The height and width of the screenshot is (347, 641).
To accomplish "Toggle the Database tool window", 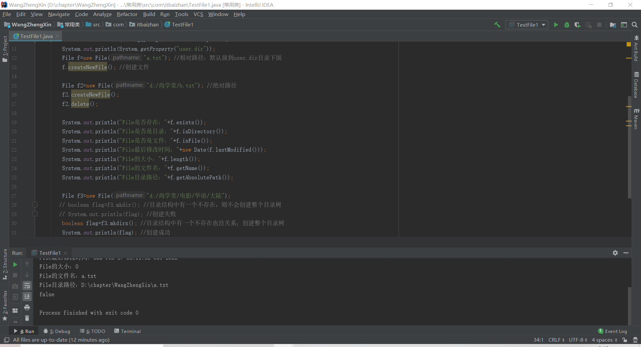I will point(636,85).
